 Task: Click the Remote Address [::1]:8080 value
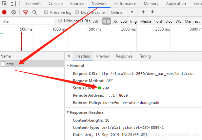[117, 95]
